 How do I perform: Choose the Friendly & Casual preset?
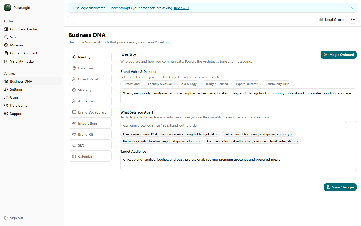(x=160, y=84)
